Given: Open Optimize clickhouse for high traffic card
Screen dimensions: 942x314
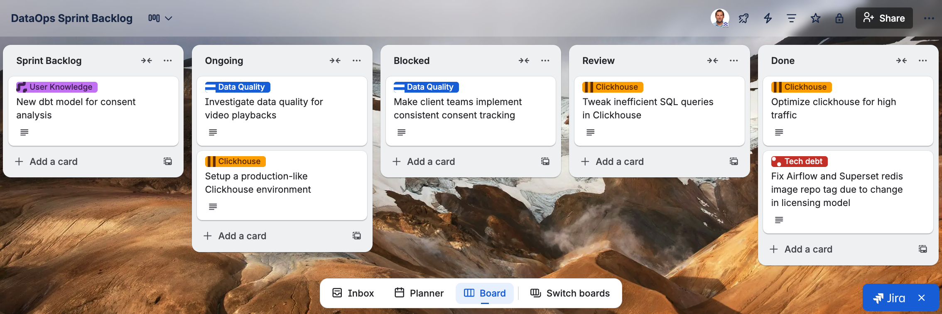Looking at the screenshot, I should pos(848,111).
